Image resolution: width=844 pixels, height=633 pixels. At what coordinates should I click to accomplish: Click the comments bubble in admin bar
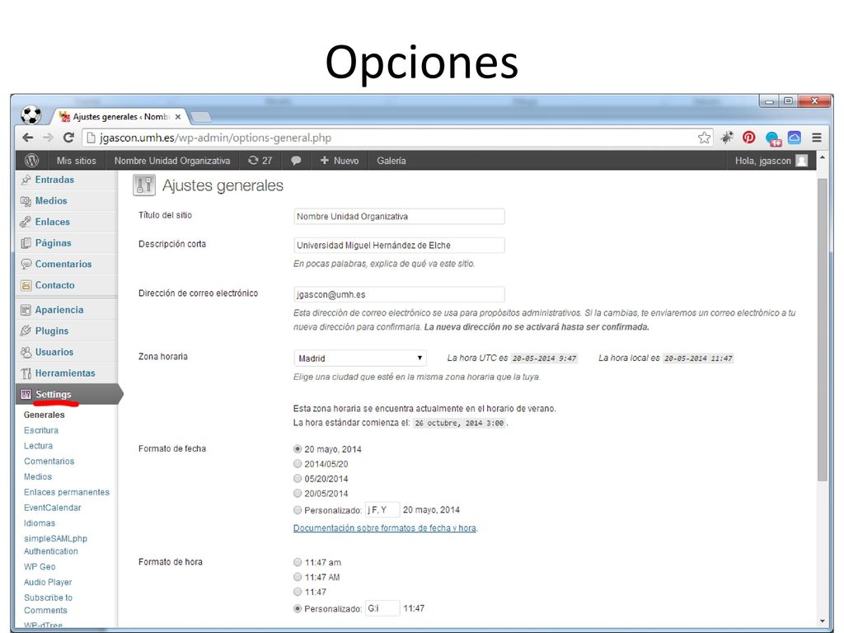[296, 161]
